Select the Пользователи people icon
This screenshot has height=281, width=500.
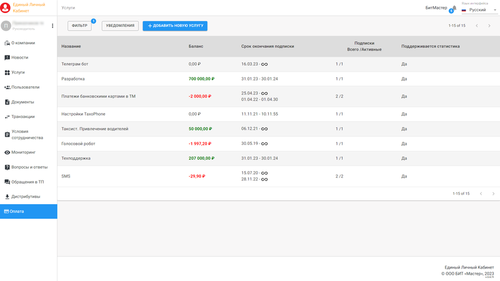click(x=7, y=87)
